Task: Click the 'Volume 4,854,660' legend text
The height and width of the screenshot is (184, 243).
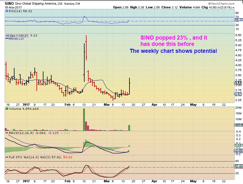Action: coord(24,109)
